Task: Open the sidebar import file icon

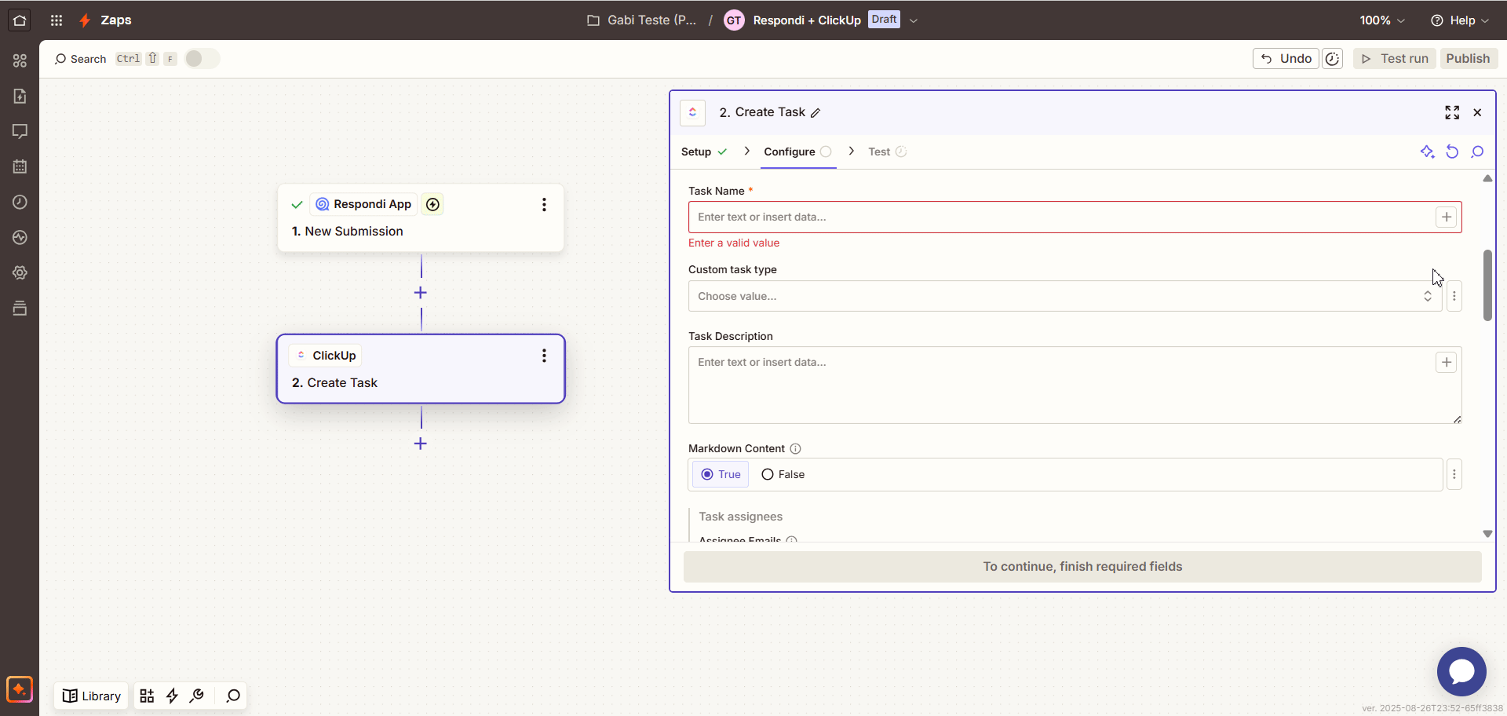Action: click(20, 96)
